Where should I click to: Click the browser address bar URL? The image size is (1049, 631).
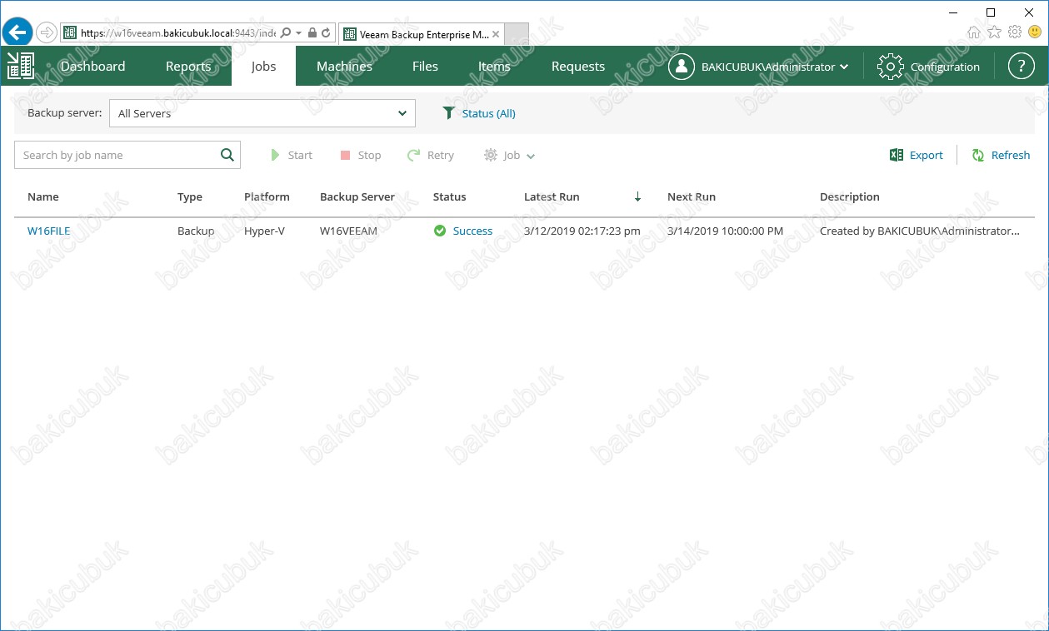[x=177, y=33]
